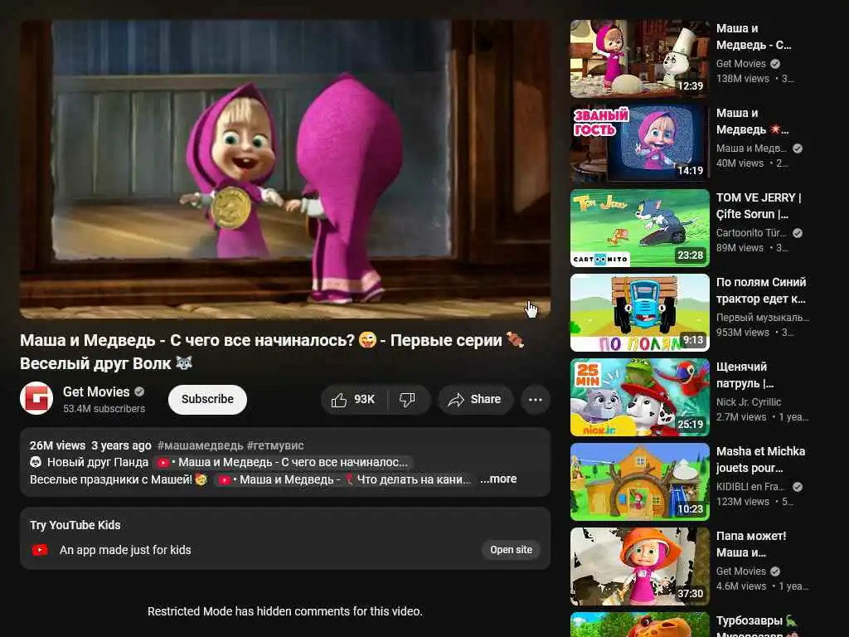Screen dimensions: 849x637
Task: Like the video using the thumbs up icon
Action: [x=339, y=400]
